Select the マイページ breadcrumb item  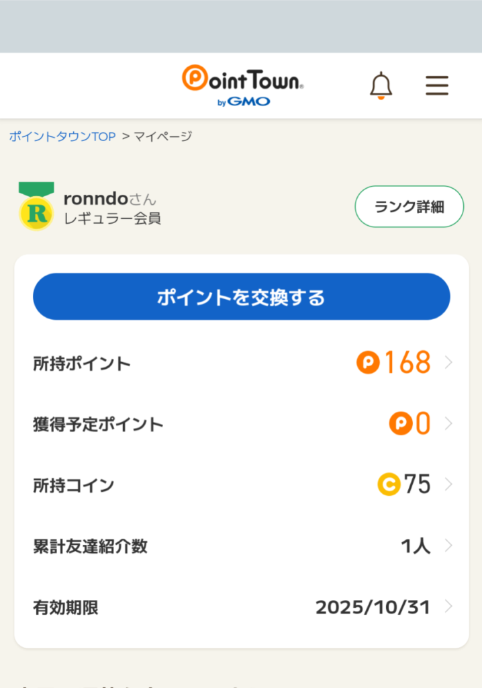tap(162, 136)
